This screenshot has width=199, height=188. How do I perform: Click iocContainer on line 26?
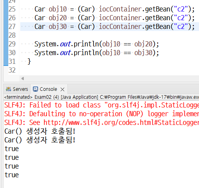pyautogui.click(x=120, y=18)
